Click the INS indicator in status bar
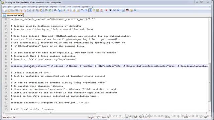The image size is (214, 120). point(205,117)
